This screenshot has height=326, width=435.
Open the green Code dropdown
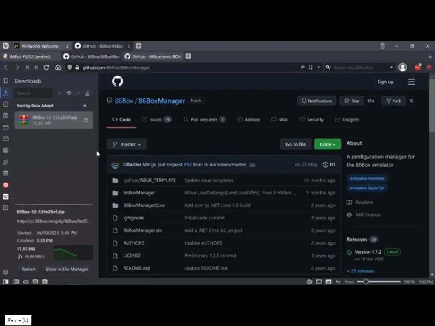[328, 144]
